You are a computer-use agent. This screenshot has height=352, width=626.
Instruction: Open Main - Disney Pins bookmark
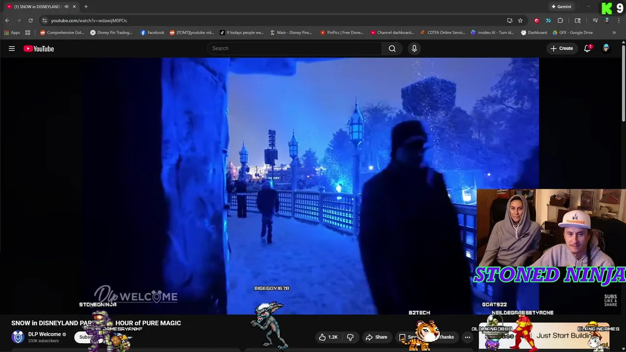[291, 33]
